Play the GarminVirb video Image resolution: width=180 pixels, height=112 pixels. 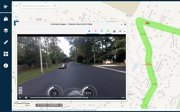pos(20,98)
